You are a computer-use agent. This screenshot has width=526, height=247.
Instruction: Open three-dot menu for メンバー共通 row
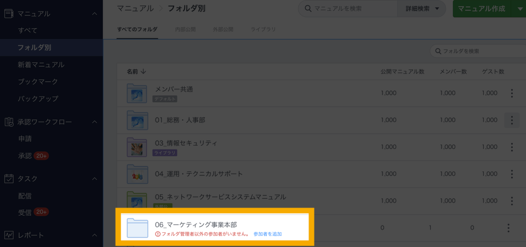click(x=511, y=93)
